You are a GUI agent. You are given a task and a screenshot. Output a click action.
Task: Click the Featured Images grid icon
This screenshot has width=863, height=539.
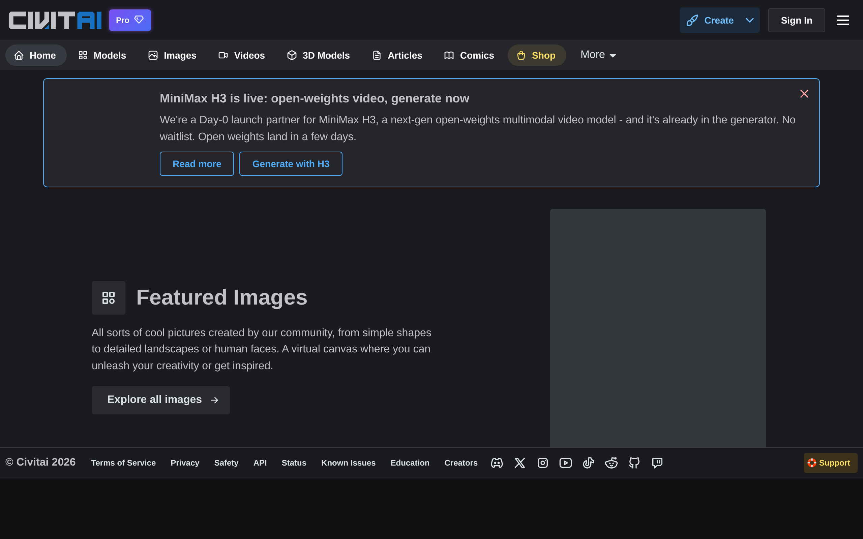pos(109,298)
